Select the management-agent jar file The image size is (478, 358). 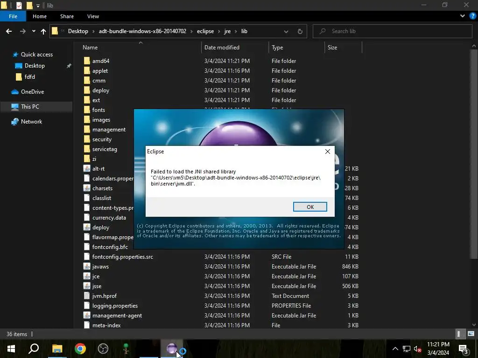[117, 316]
